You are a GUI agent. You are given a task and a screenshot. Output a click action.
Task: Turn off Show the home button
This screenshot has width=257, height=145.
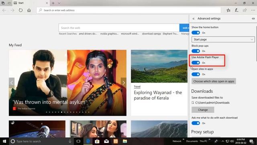[x=196, y=33]
